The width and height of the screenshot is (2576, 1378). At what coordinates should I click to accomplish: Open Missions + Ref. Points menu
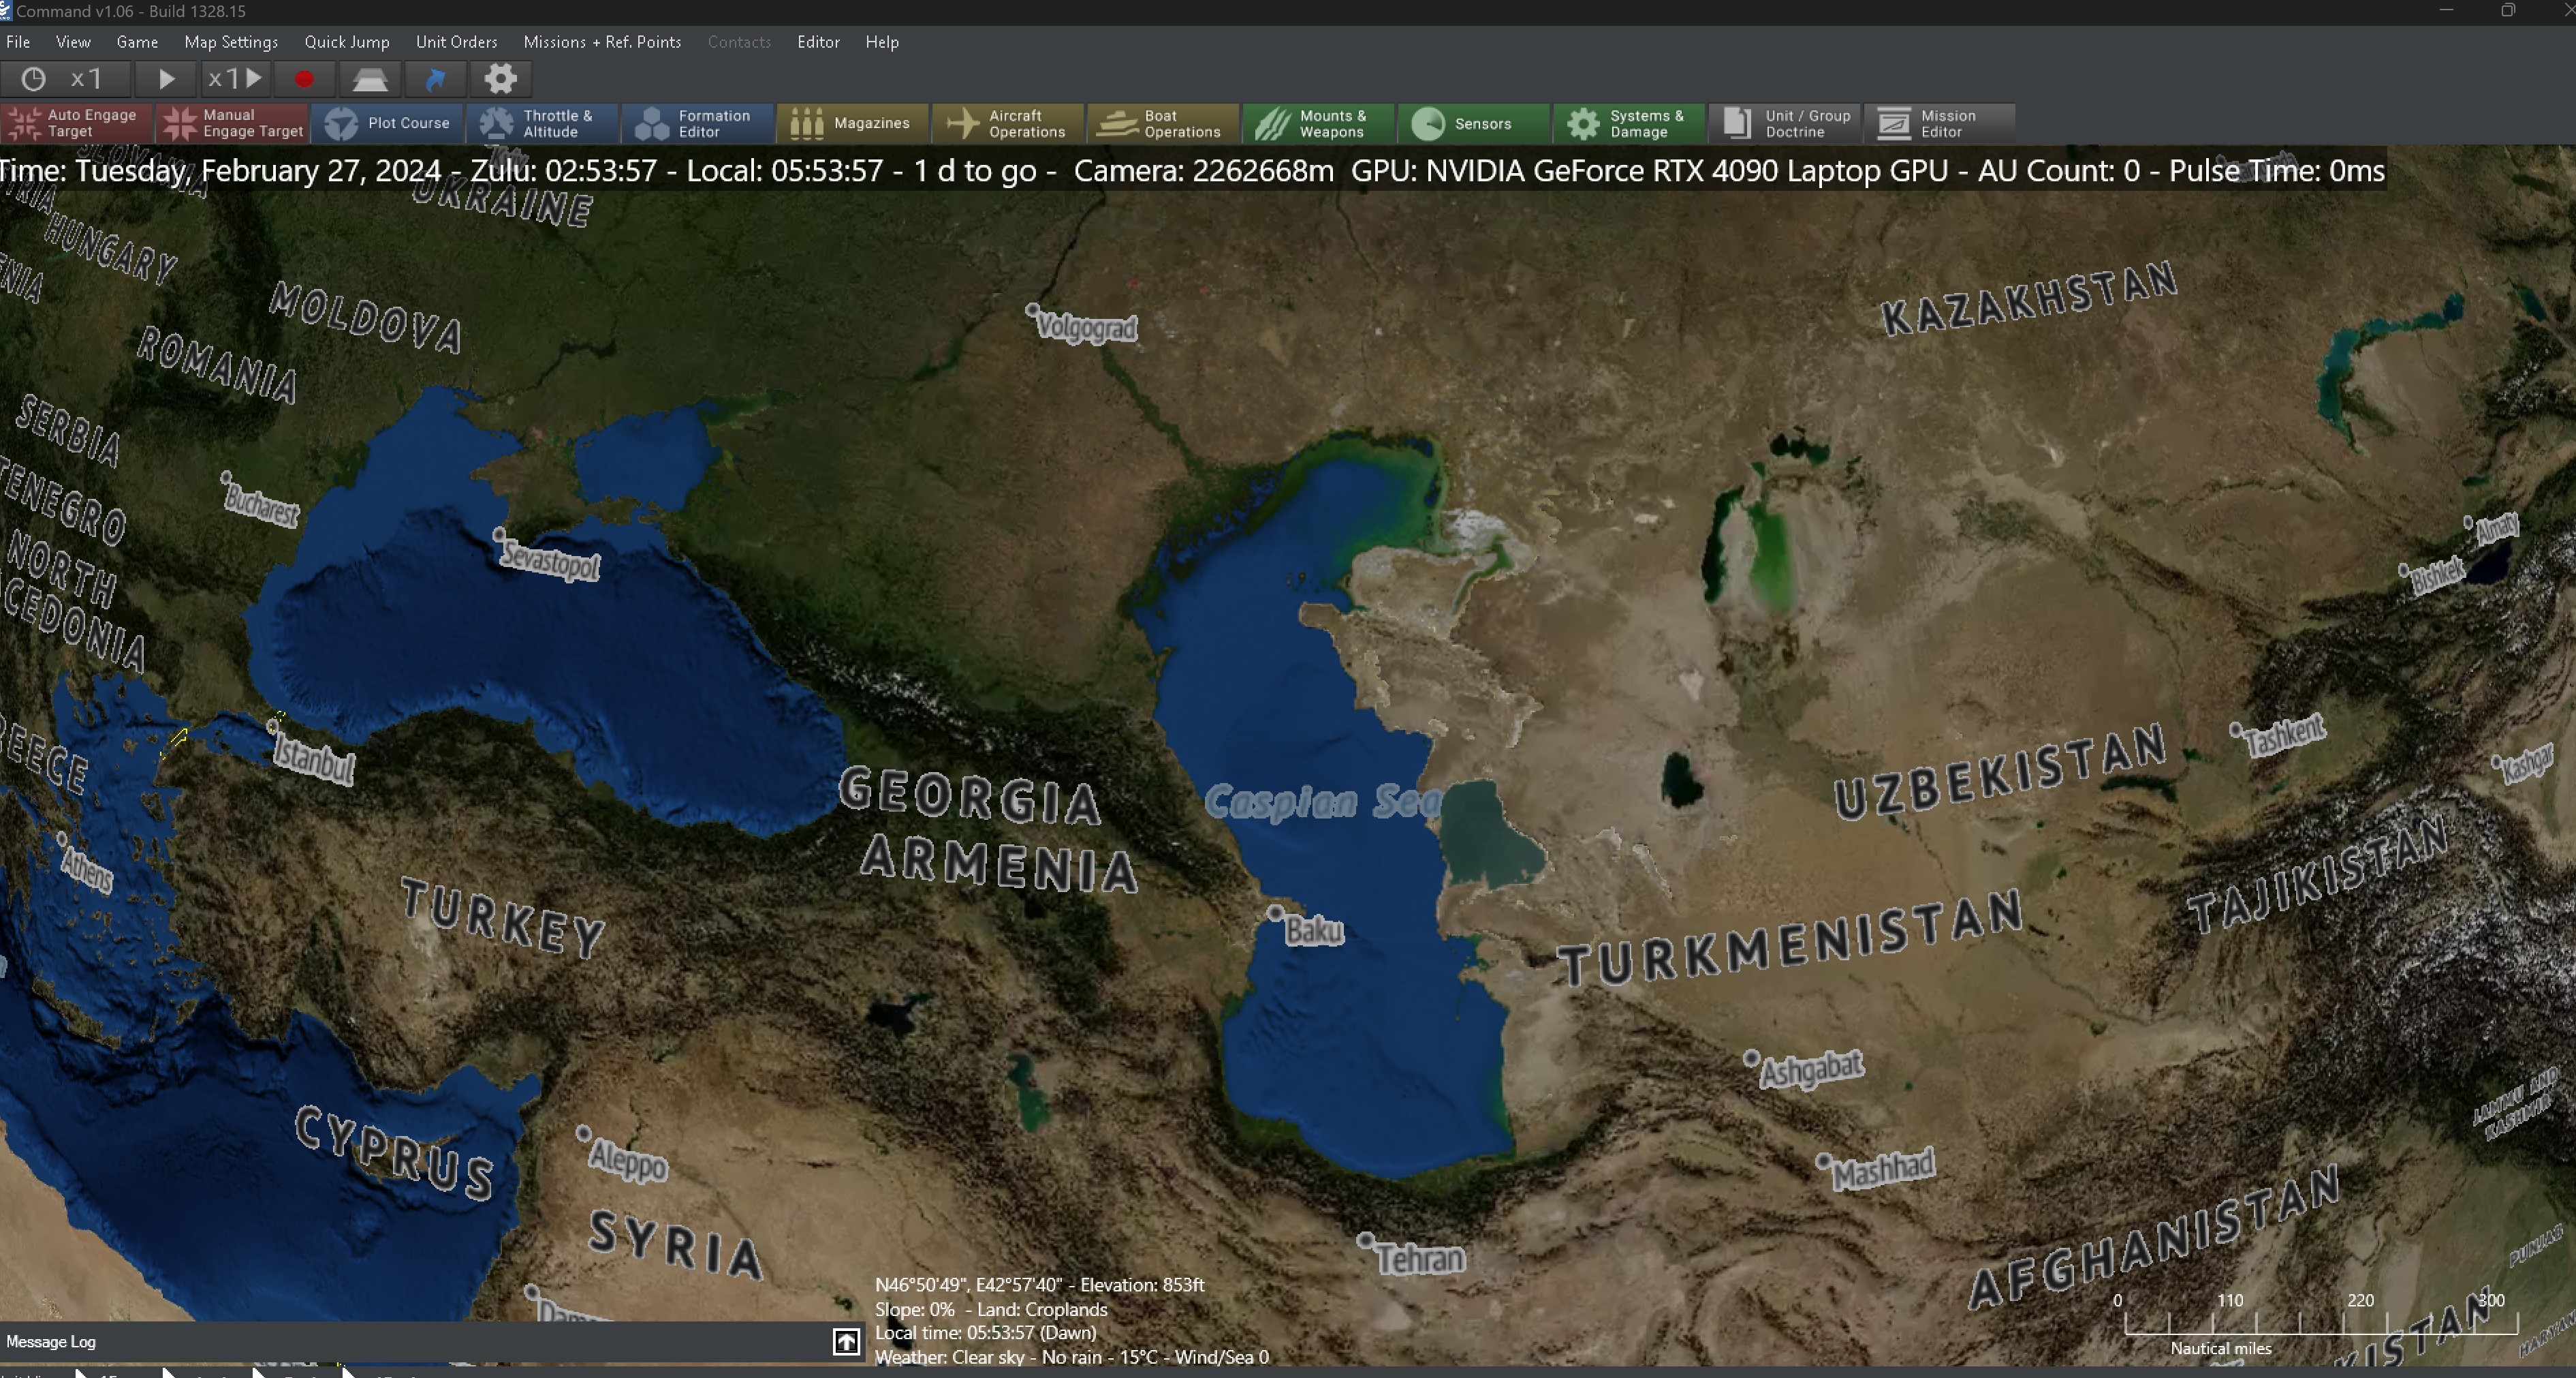[x=602, y=42]
